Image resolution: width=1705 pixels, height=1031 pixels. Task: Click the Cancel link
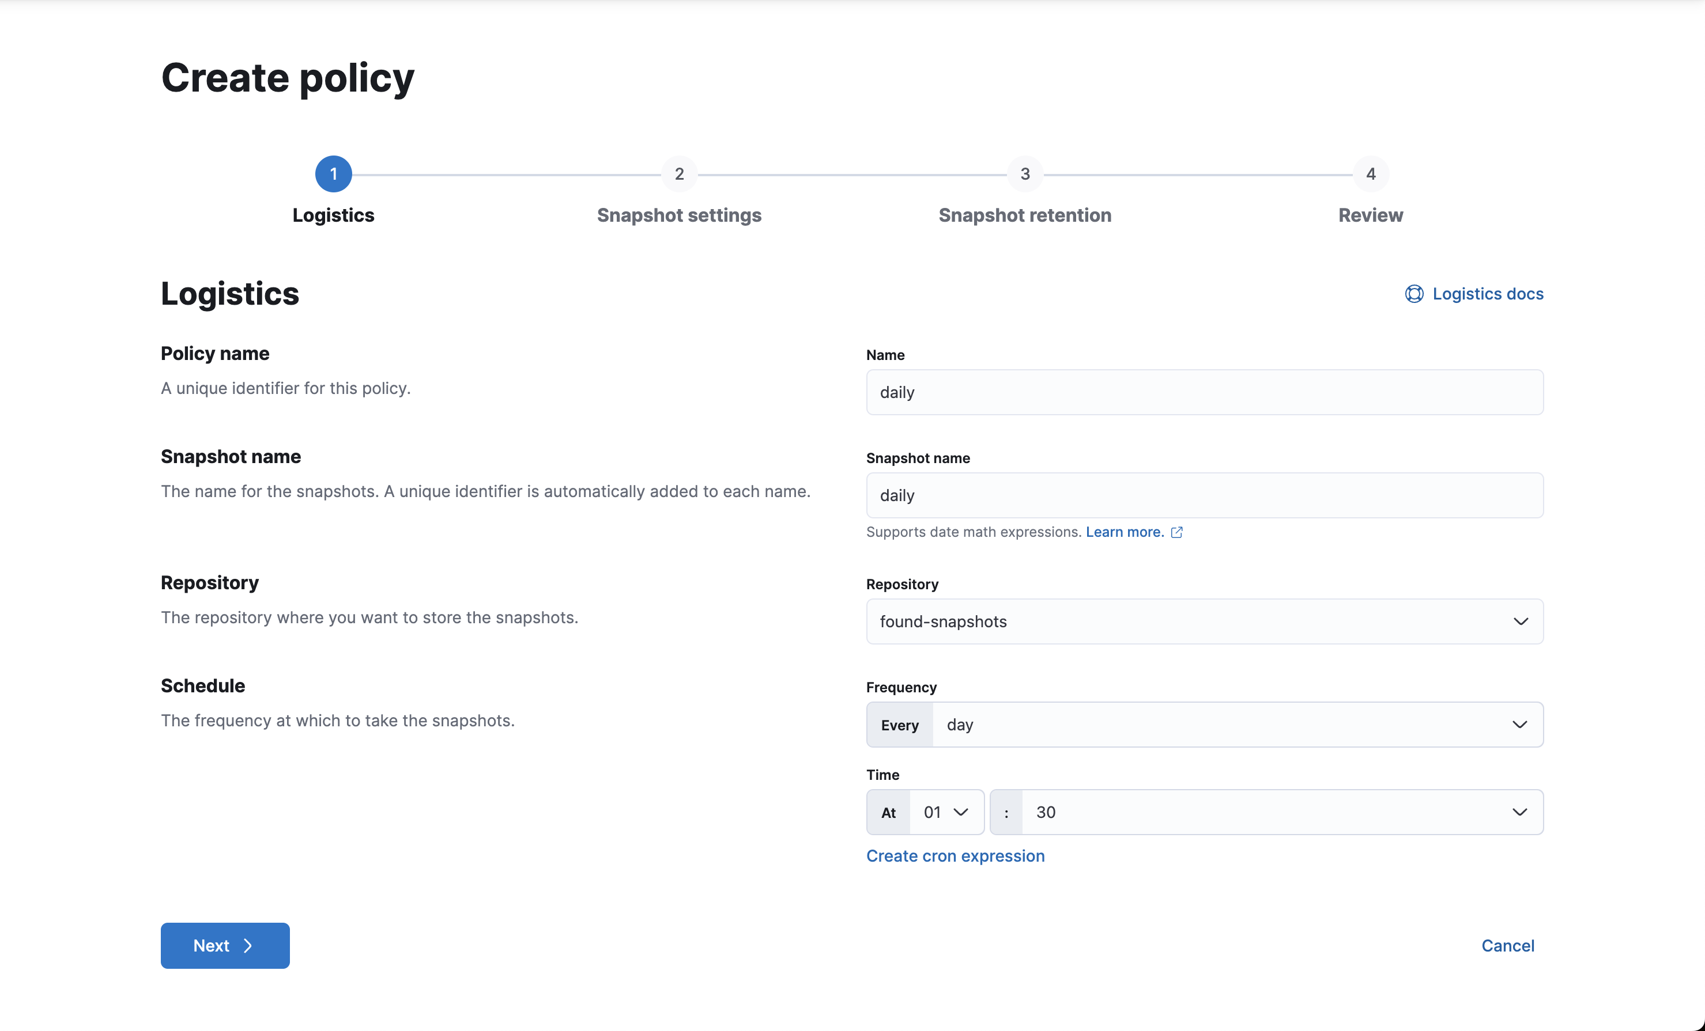tap(1507, 946)
